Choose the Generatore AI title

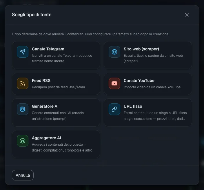45,106
